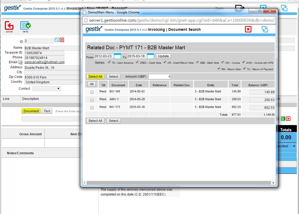Open the customer ID search magnifier icon
The width and height of the screenshot is (299, 214).
click(57, 40)
